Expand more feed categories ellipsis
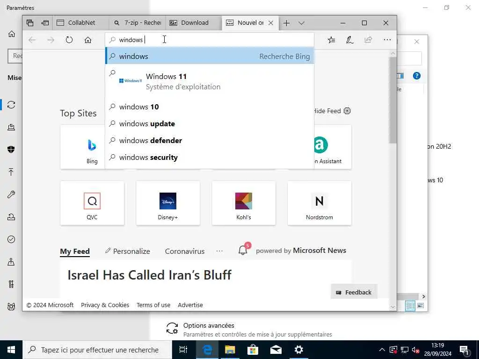Image resolution: width=479 pixels, height=359 pixels. point(219,251)
